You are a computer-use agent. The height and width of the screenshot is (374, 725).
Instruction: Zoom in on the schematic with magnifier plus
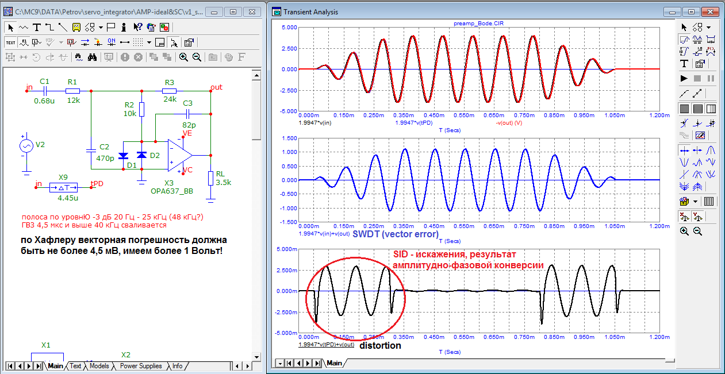pos(183,57)
